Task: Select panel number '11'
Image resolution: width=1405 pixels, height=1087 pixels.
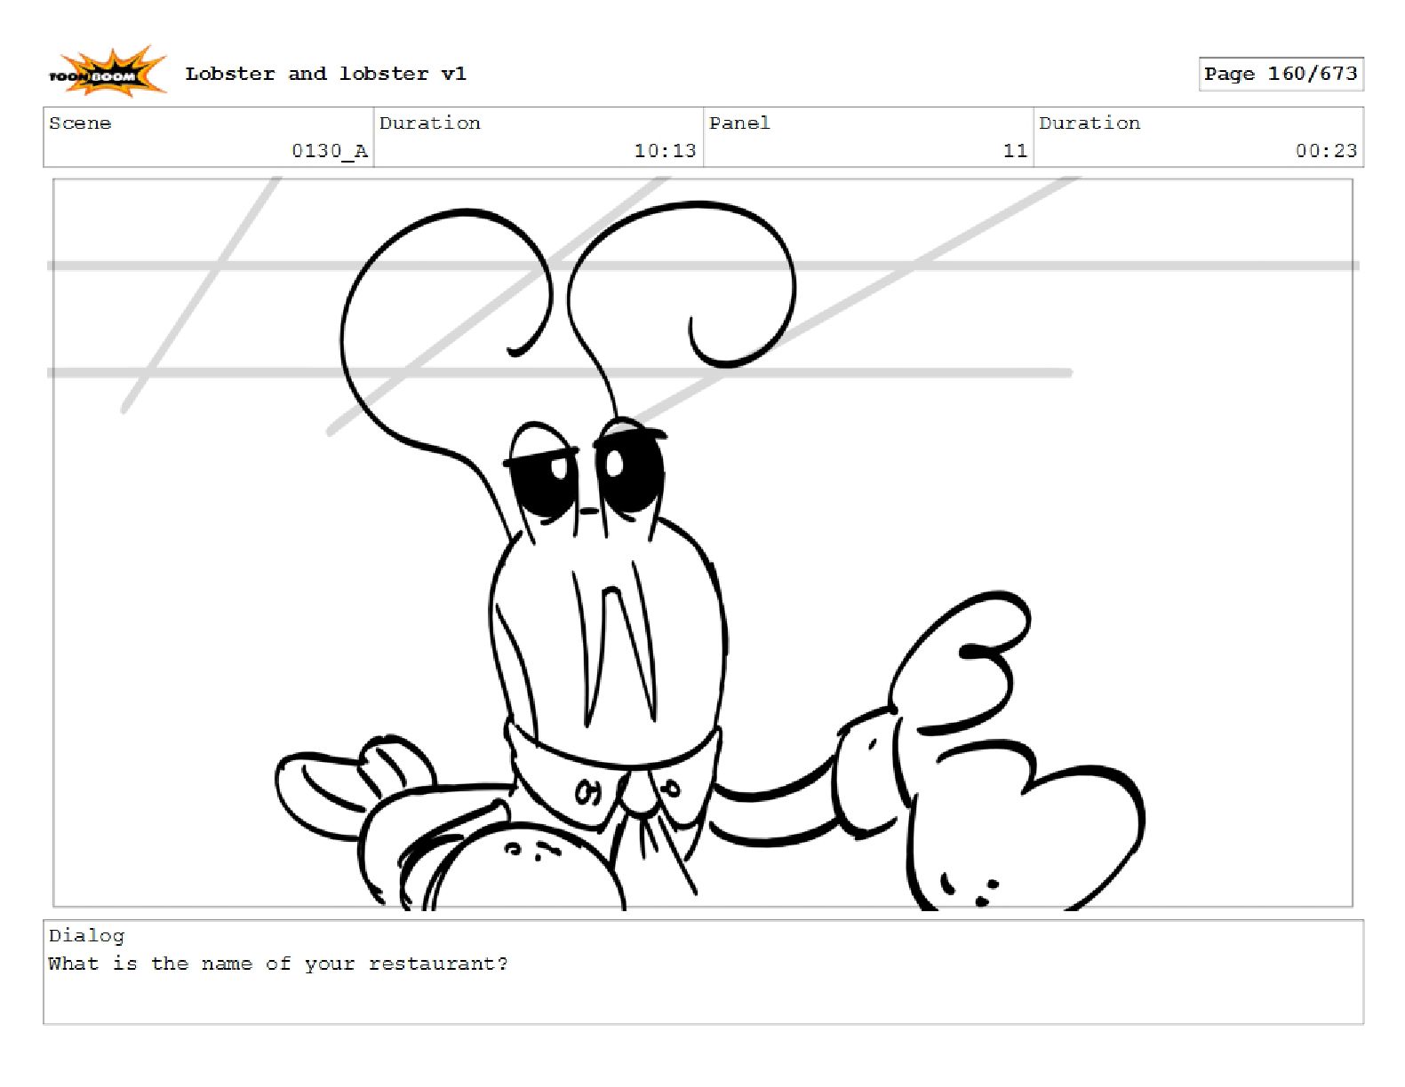Action: [1015, 151]
